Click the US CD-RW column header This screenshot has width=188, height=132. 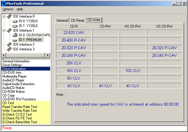pyautogui.click(x=165, y=26)
